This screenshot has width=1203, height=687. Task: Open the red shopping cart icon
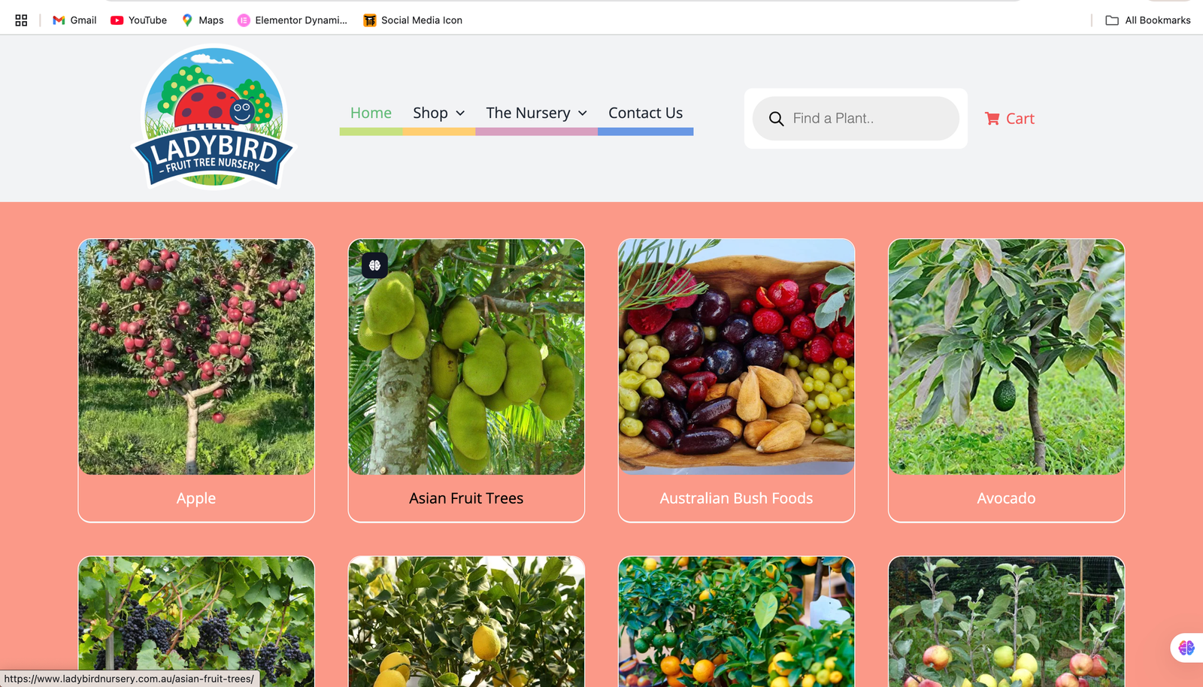(x=992, y=119)
